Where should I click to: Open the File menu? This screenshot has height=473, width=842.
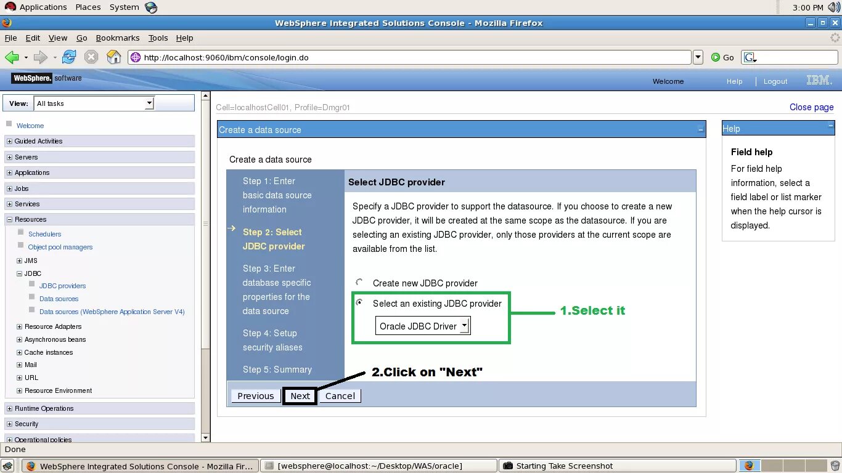(10, 38)
